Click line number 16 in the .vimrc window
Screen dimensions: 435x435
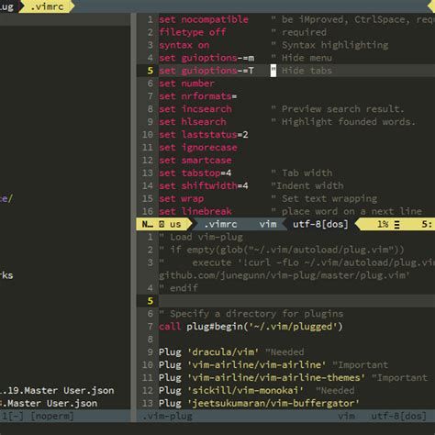pos(148,211)
